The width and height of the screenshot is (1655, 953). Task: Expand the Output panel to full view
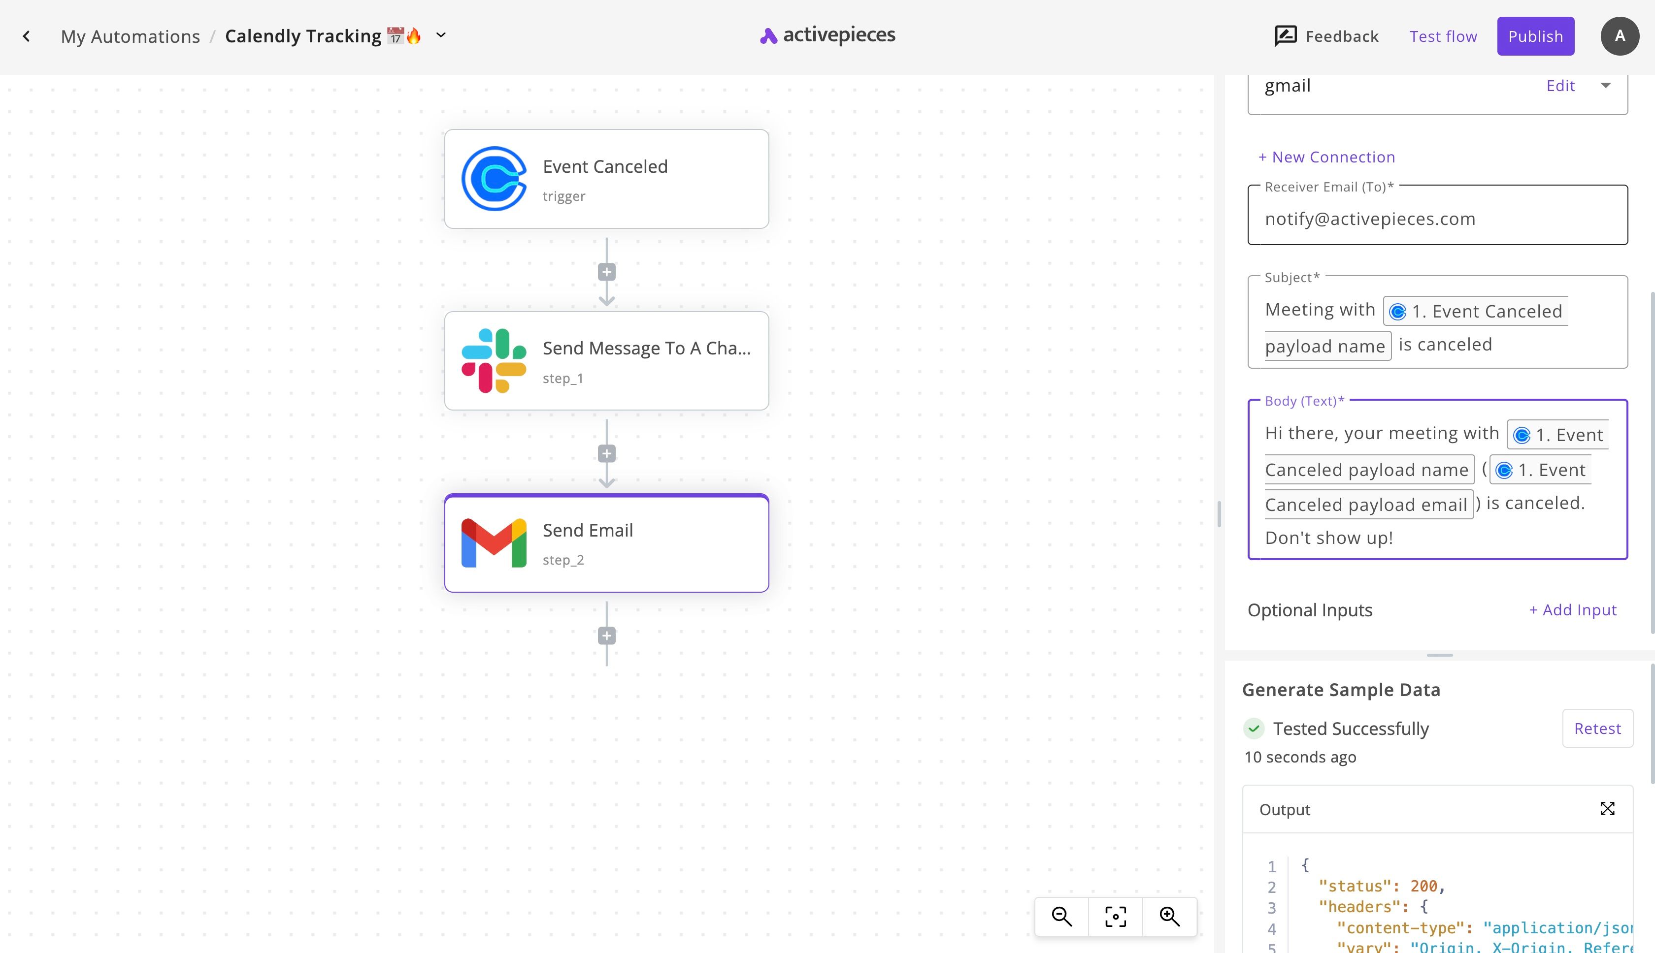(x=1607, y=809)
